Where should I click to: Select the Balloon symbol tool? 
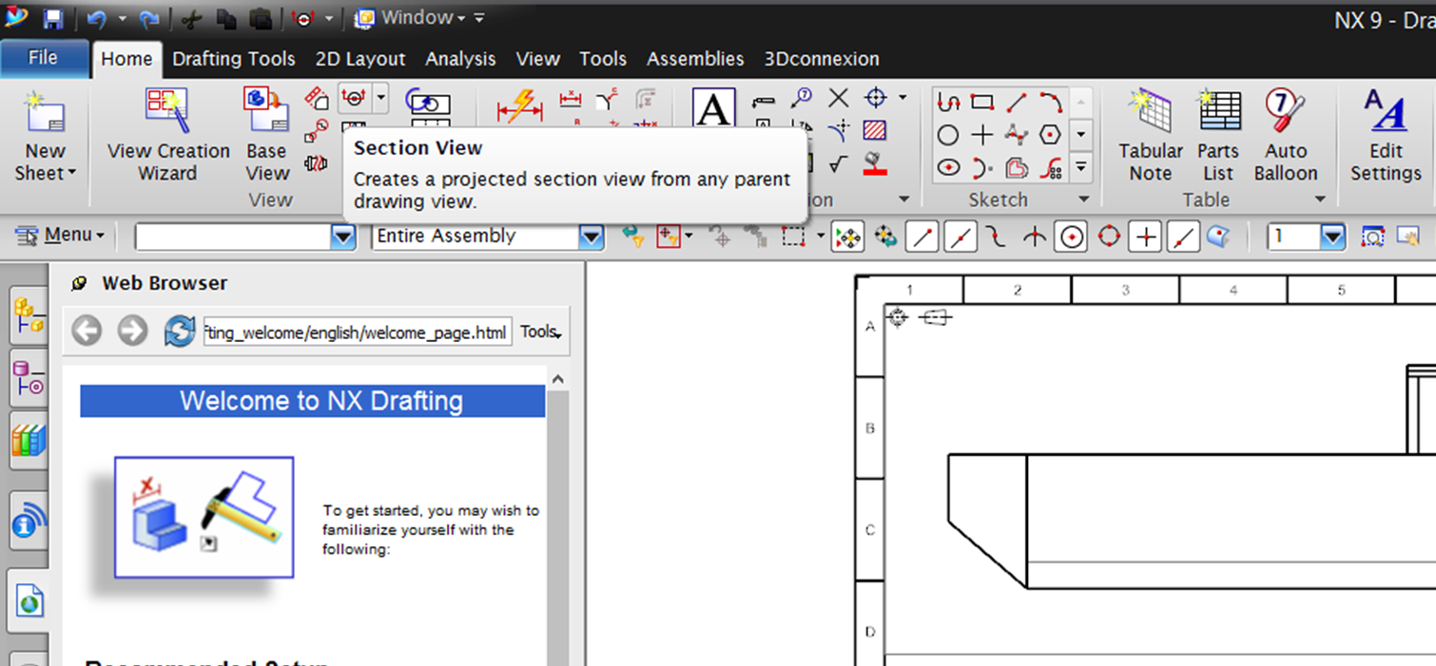pos(803,97)
